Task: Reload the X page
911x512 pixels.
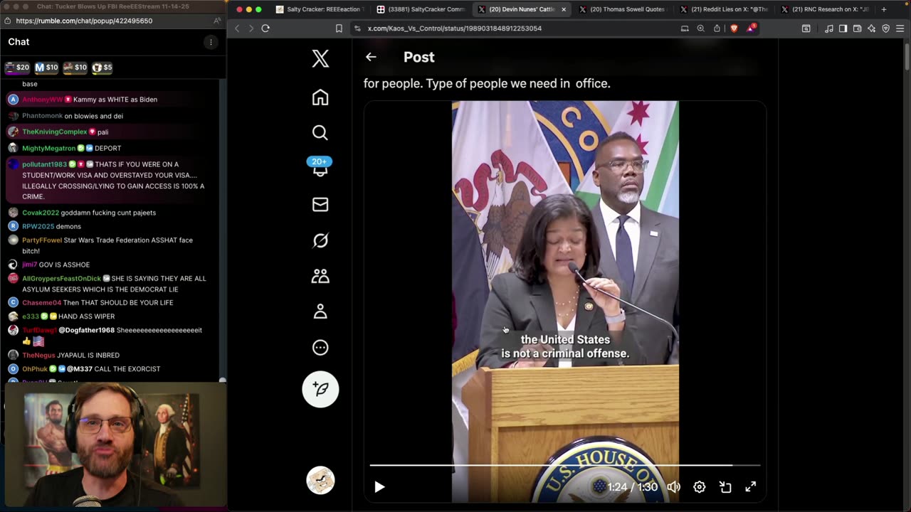Action: pos(265,28)
